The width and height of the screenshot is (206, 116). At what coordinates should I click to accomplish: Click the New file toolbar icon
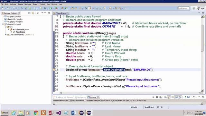(x=3, y=8)
